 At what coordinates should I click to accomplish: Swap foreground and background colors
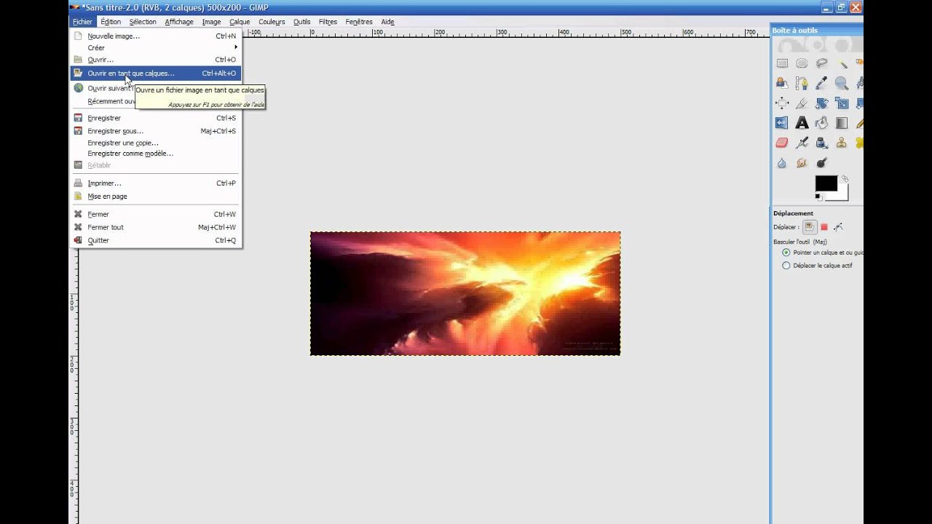tap(845, 178)
